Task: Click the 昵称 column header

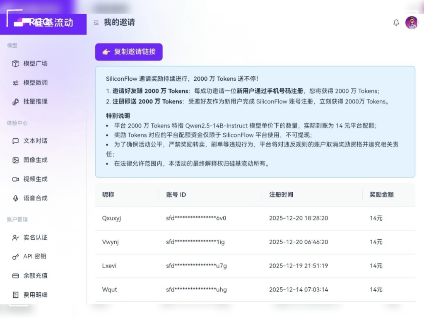Action: point(108,195)
